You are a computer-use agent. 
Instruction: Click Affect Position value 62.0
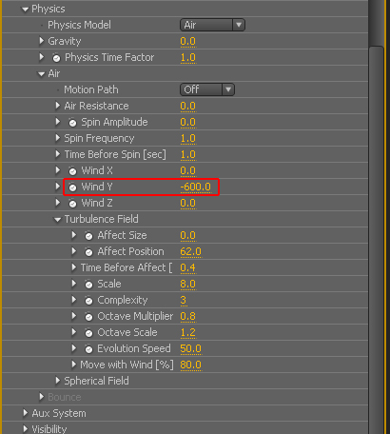(x=190, y=251)
